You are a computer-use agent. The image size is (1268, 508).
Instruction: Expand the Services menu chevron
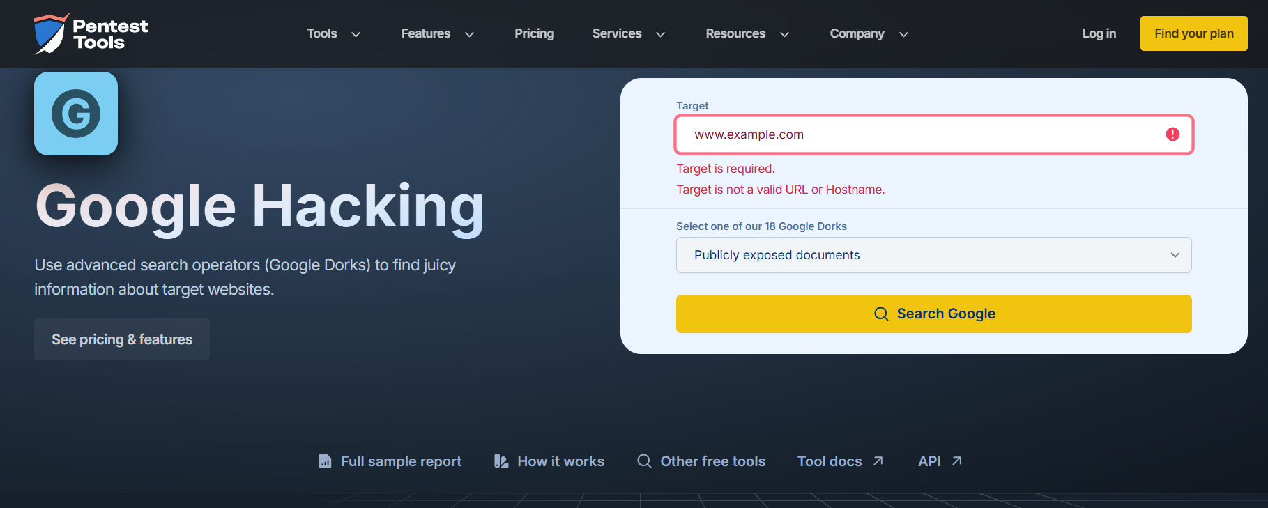(661, 34)
